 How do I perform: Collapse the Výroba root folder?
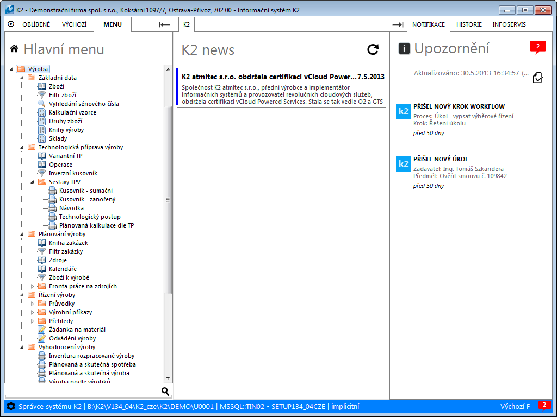pyautogui.click(x=12, y=69)
